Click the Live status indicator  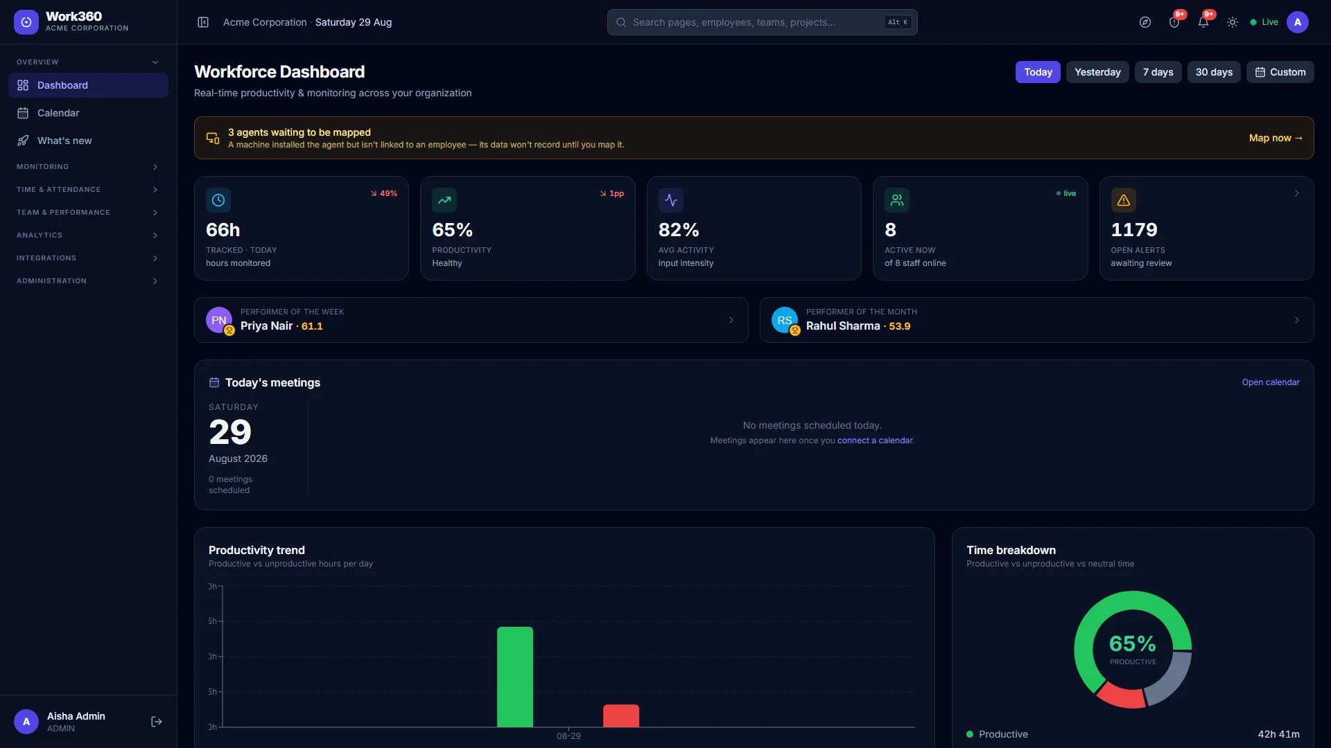pos(1264,22)
